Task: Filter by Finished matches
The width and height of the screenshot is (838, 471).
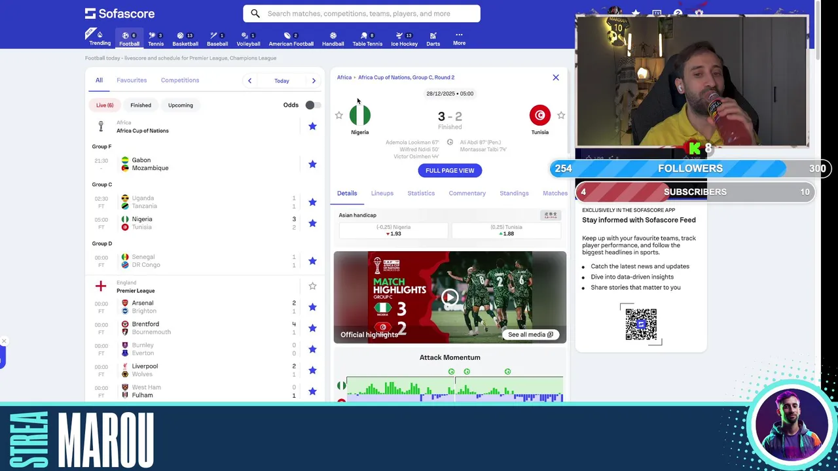Action: coord(141,105)
